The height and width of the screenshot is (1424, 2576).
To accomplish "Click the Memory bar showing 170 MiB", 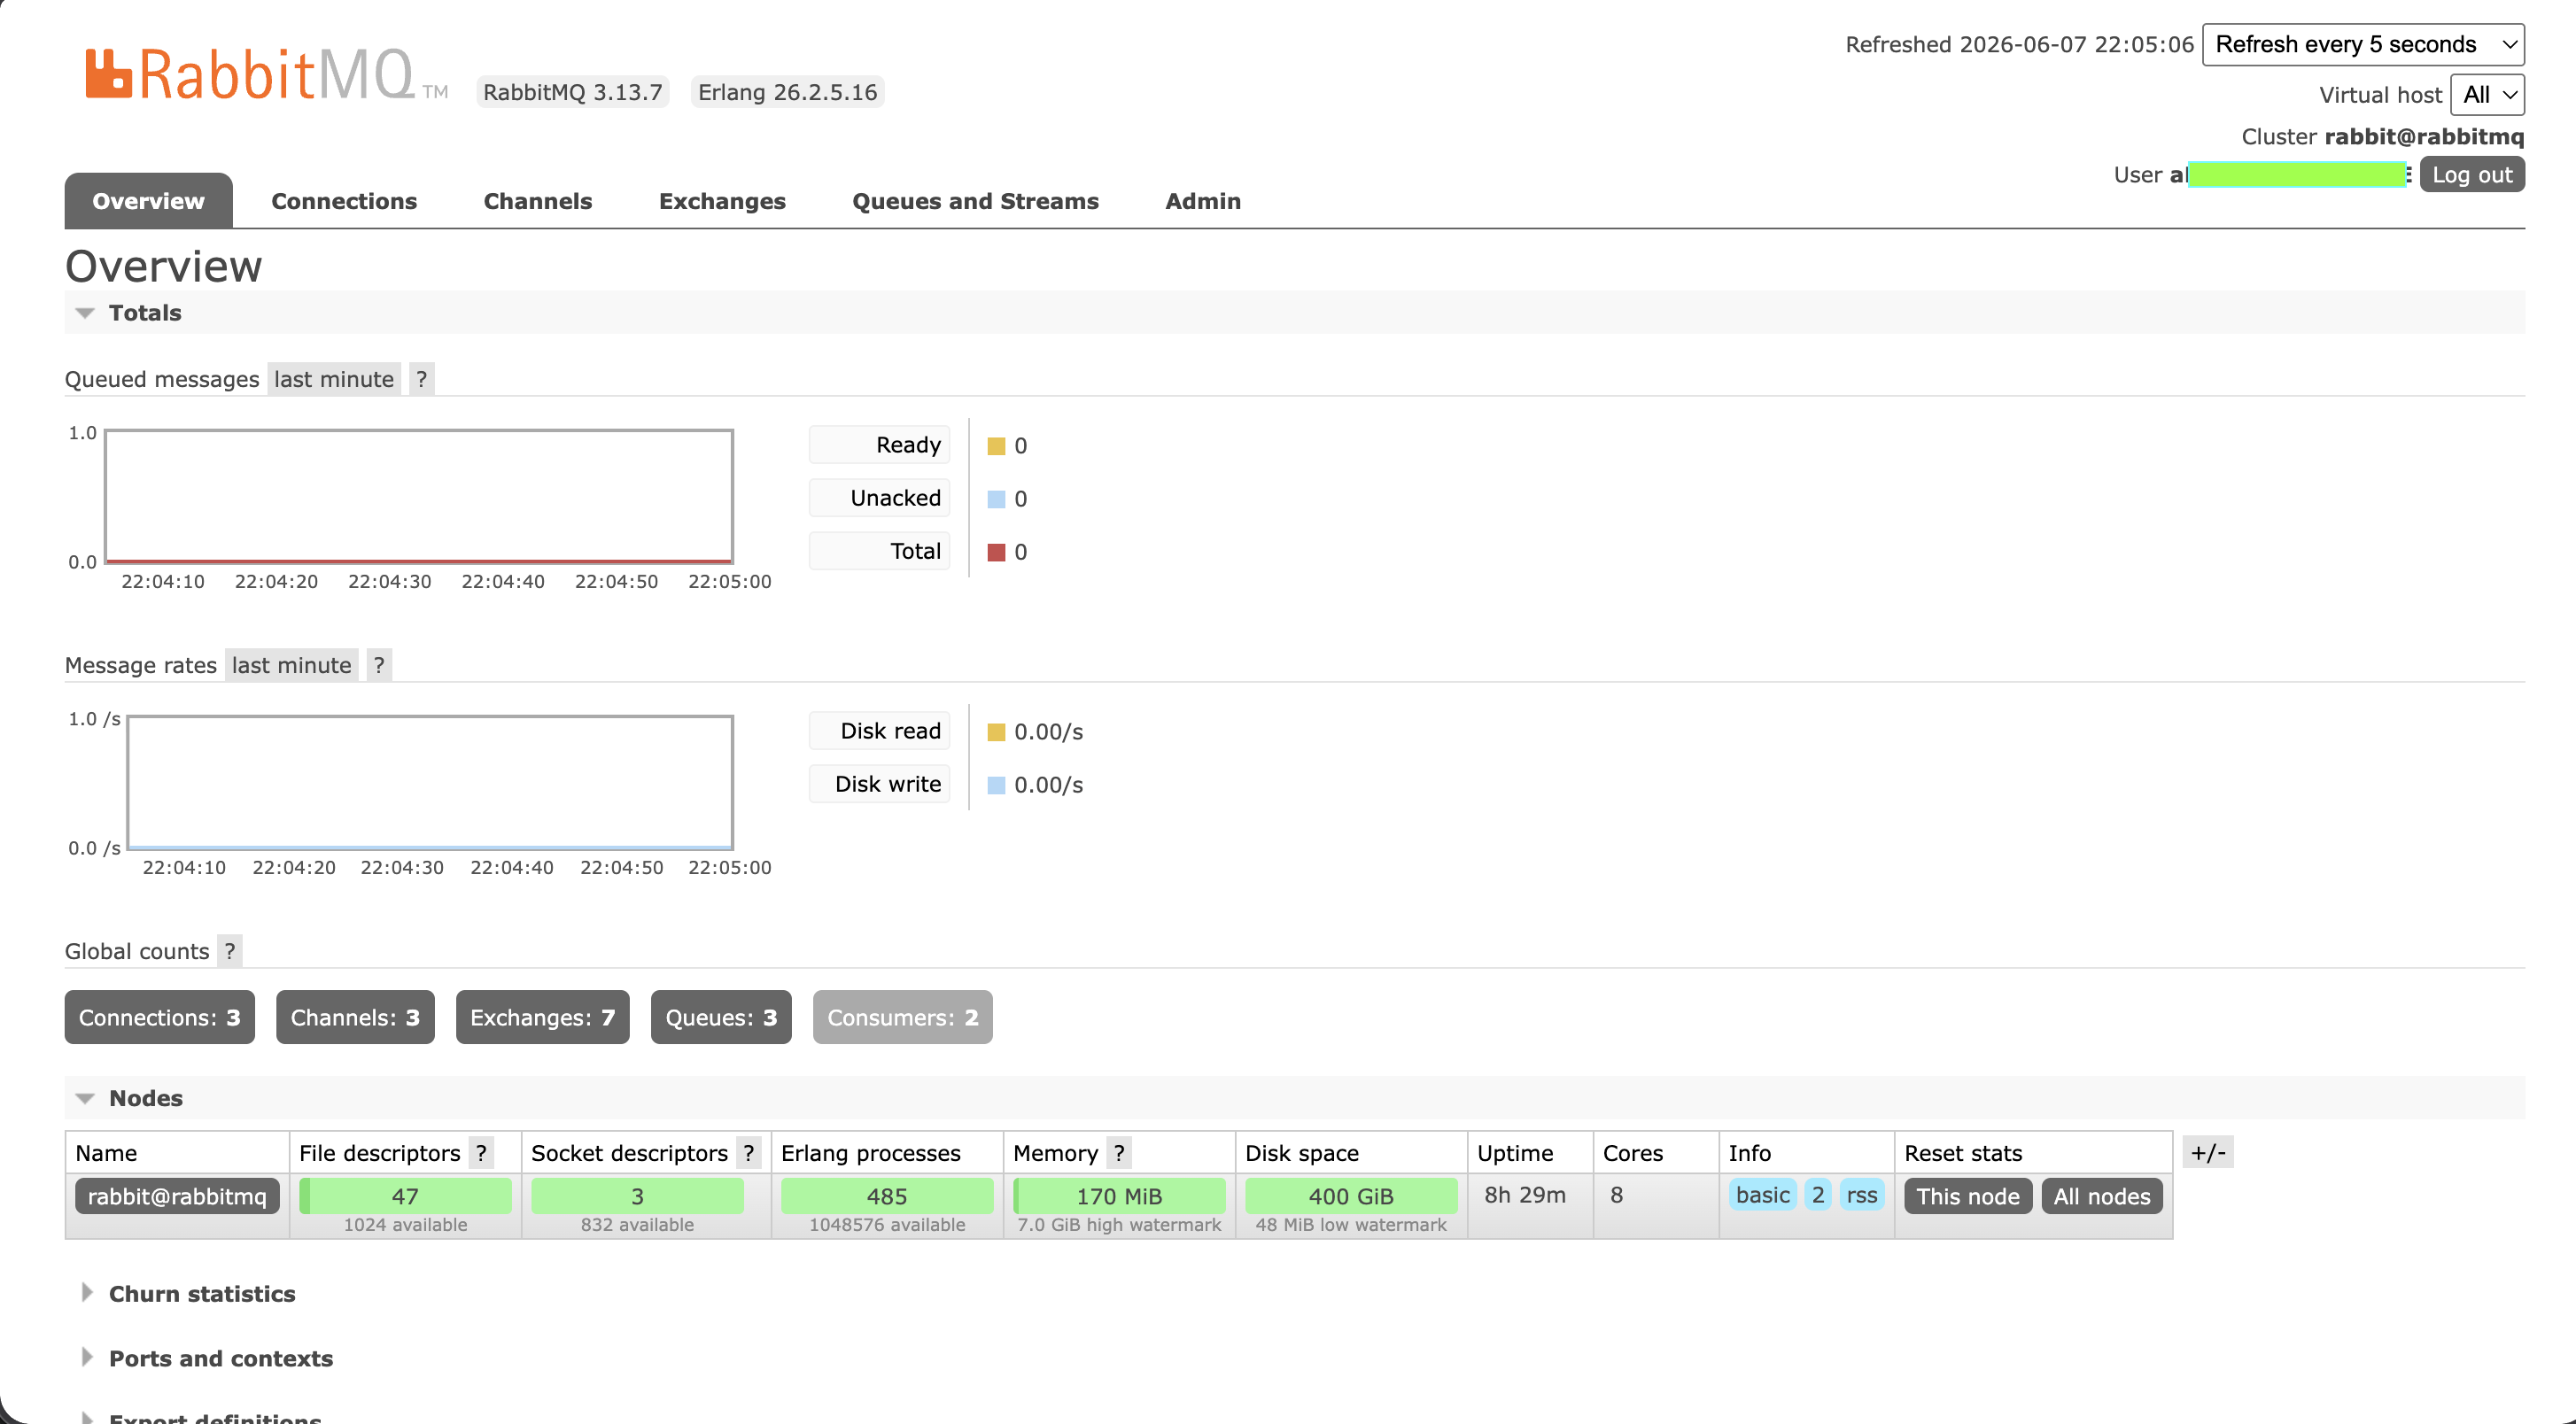I will tap(1119, 1196).
